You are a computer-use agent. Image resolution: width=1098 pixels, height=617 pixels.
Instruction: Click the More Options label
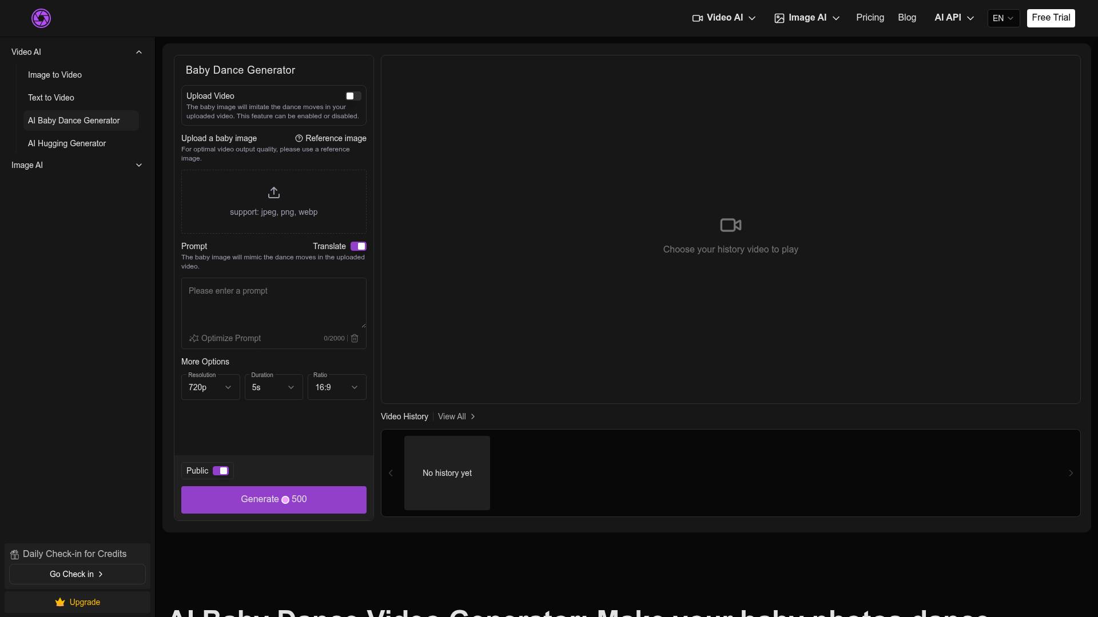click(205, 362)
